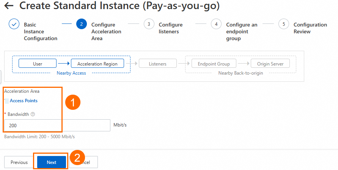Image resolution: width=338 pixels, height=170 pixels.
Task: Click the step 4 number icon
Action: [x=216, y=24]
